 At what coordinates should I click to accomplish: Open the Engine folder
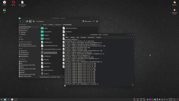[44, 28]
